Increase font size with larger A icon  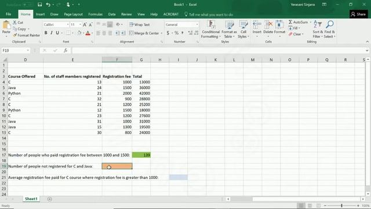(85, 24)
